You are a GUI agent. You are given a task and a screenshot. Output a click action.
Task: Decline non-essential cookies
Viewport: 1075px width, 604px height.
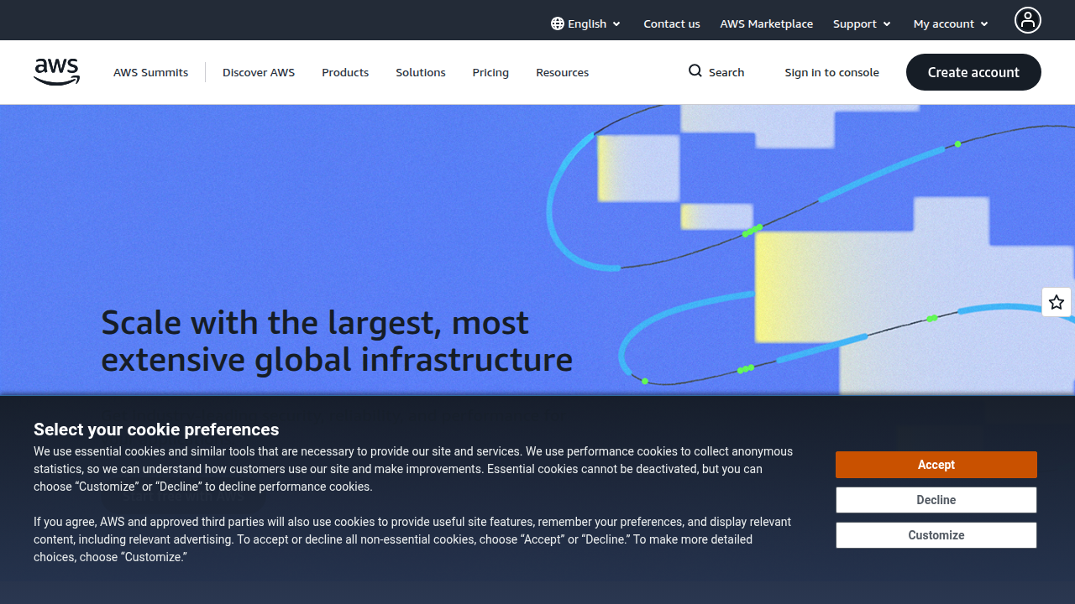point(936,500)
